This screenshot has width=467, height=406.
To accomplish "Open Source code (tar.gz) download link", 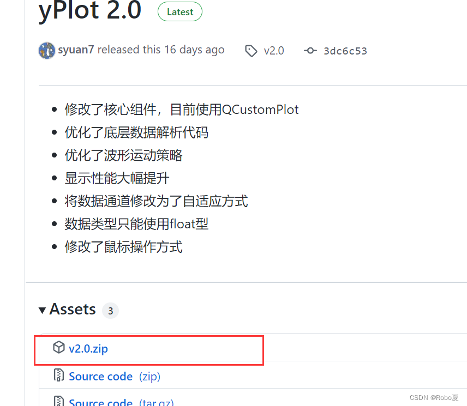I will (x=100, y=402).
